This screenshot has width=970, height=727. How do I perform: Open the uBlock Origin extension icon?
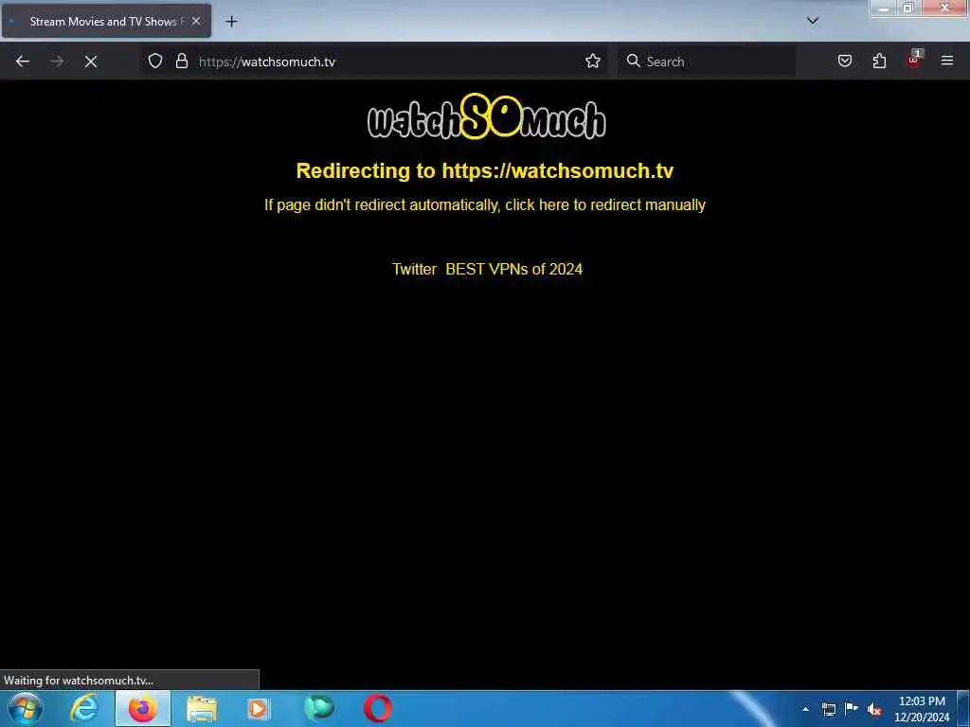point(914,60)
